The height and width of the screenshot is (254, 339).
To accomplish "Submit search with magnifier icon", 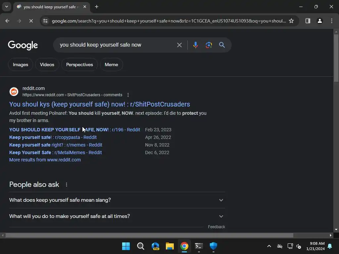I will (222, 45).
